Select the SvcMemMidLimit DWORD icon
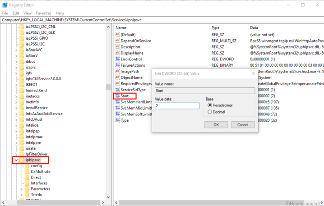 [x=117, y=108]
